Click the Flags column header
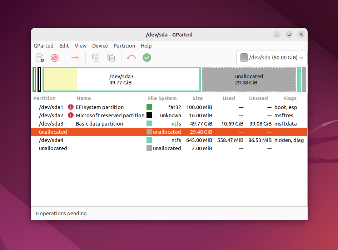 [x=290, y=98]
